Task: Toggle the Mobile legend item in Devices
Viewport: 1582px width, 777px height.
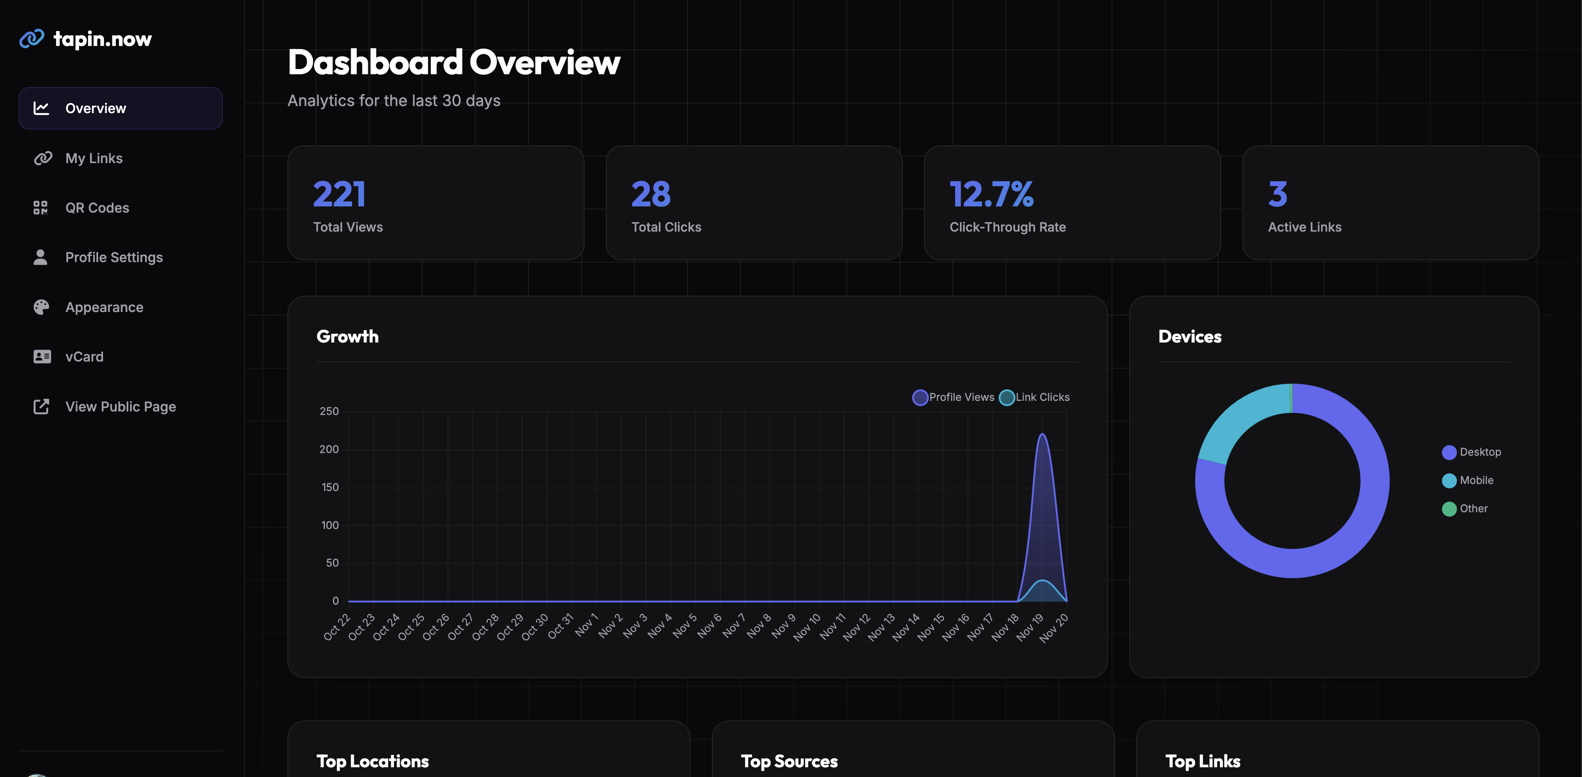Action: (x=1468, y=480)
